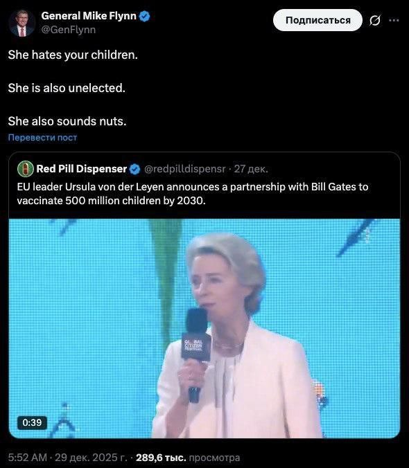Image resolution: width=409 pixels, height=468 pixels.
Task: Click the 5:52 AM timestamp
Action: 28,457
